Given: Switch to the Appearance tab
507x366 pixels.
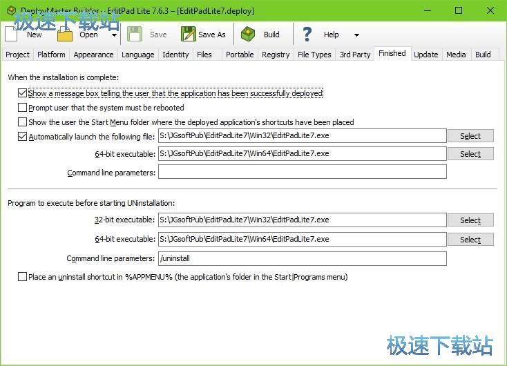Looking at the screenshot, I should pyautogui.click(x=93, y=55).
